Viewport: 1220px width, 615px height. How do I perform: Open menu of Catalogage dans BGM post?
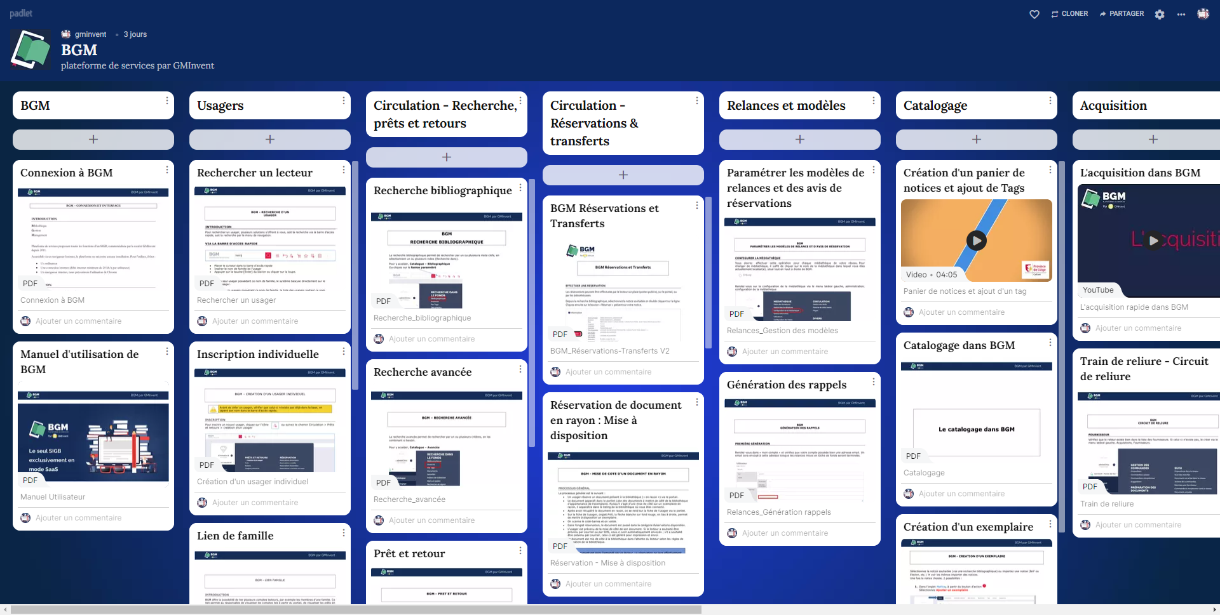click(x=1050, y=343)
